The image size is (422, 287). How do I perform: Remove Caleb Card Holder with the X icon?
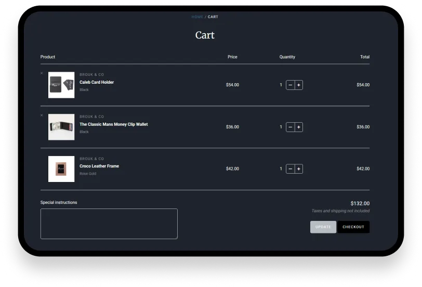click(x=42, y=73)
